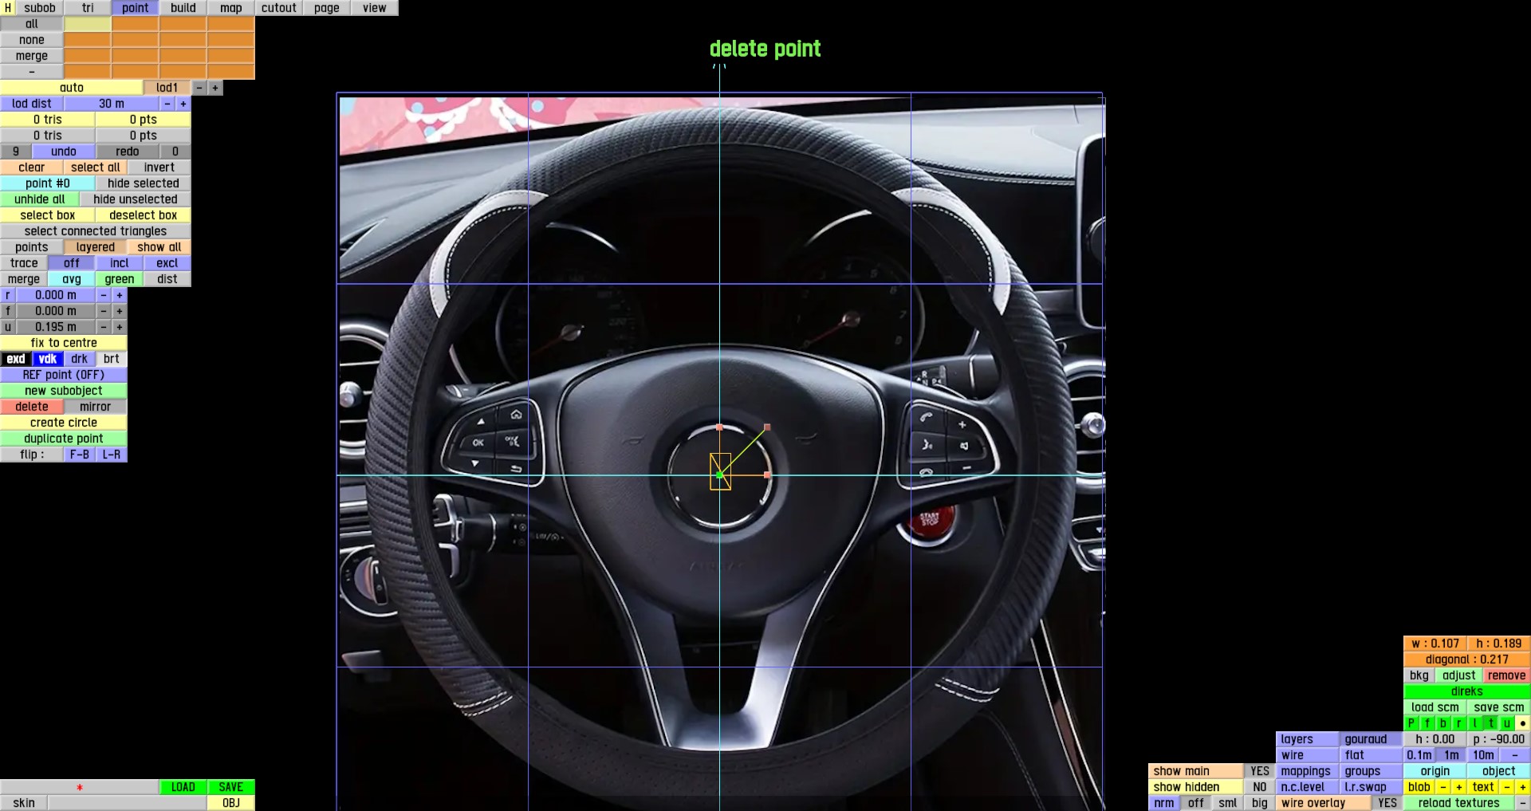The image size is (1531, 811).
Task: Toggle wire overlay YES
Action: [1387, 803]
